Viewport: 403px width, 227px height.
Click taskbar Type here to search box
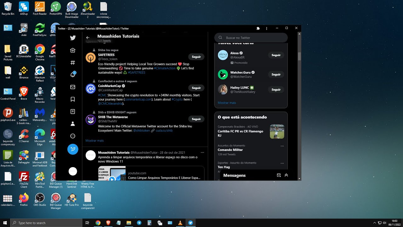click(46, 223)
